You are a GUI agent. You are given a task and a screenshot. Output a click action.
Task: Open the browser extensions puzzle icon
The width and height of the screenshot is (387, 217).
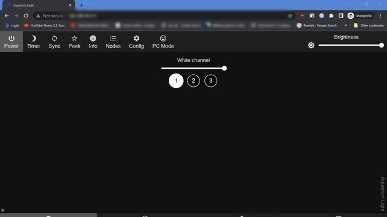point(331,16)
